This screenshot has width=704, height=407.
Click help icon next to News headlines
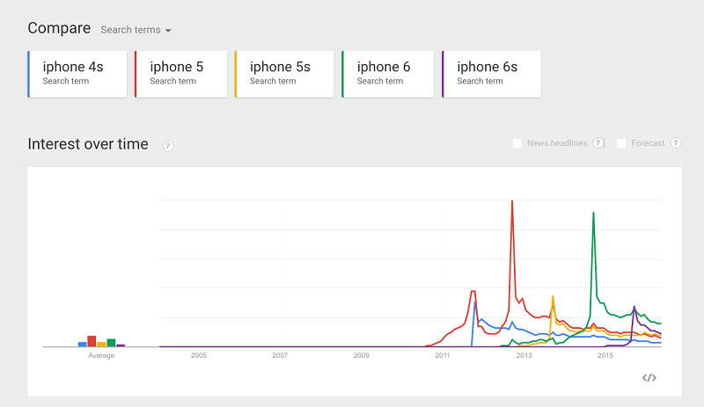pyautogui.click(x=598, y=143)
